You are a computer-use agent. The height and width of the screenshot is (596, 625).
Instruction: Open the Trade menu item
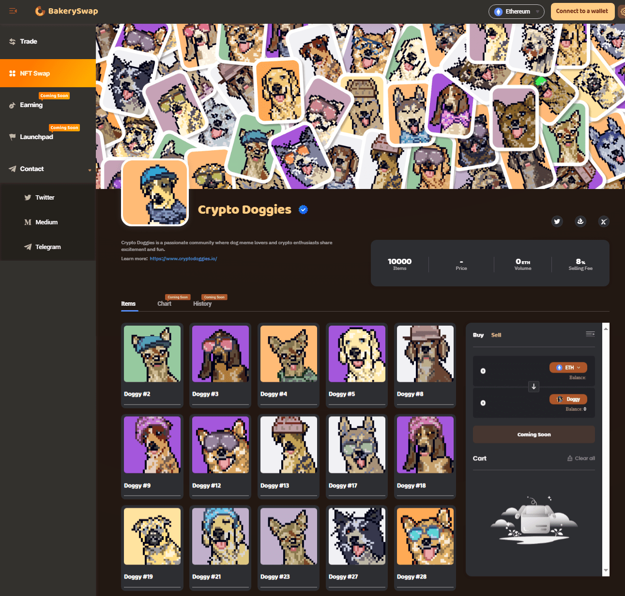tap(48, 41)
